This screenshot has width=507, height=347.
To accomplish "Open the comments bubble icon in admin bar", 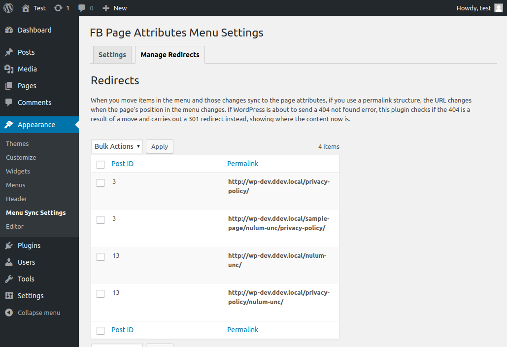I will click(81, 8).
